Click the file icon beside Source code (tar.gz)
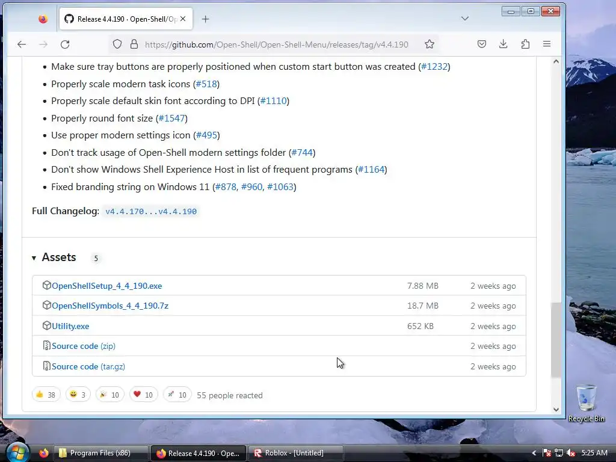Screen dimensions: 616x462 (x=46, y=366)
